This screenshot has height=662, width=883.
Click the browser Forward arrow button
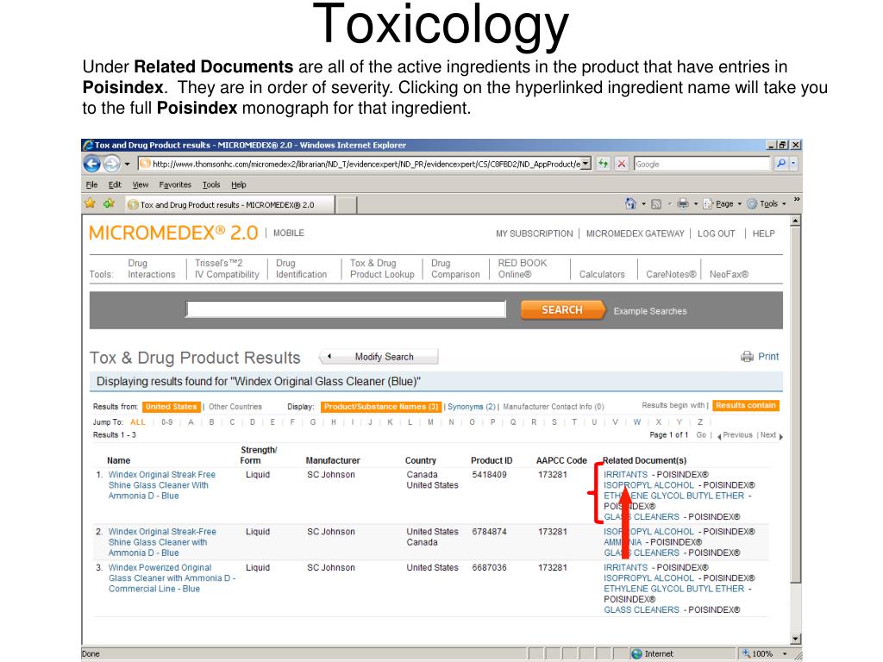[x=111, y=164]
